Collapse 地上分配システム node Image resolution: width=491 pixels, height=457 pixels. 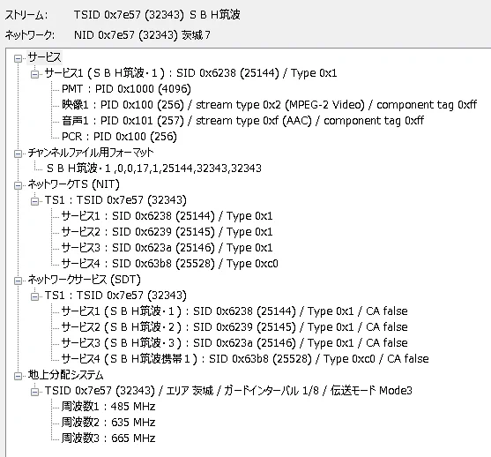[x=19, y=376]
